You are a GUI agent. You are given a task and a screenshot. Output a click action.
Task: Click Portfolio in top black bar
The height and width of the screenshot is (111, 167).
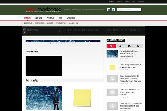[x=127, y=2]
